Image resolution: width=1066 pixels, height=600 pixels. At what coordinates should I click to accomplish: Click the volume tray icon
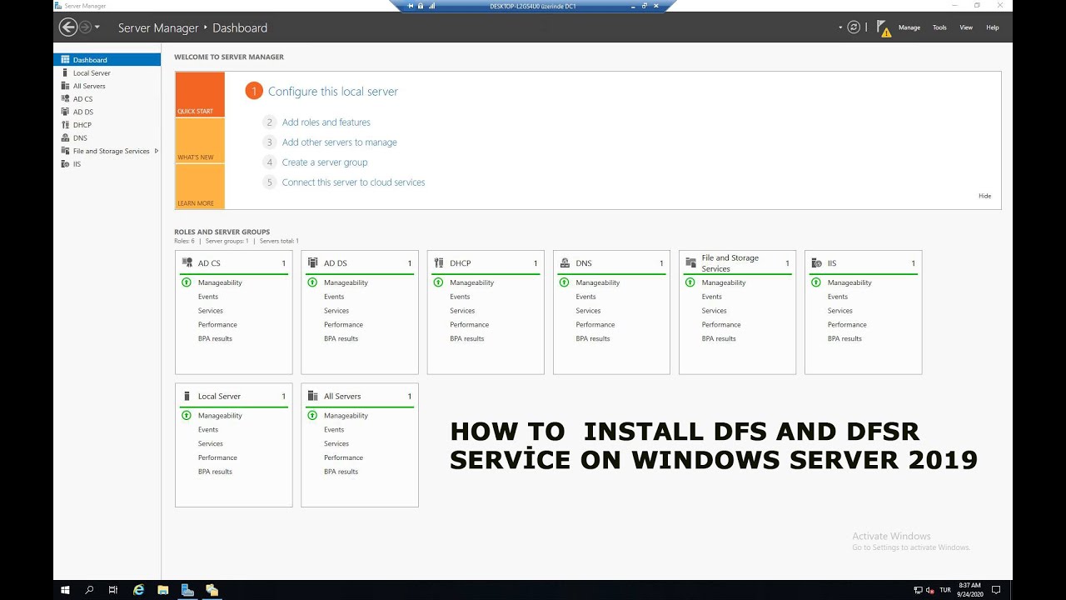(x=929, y=590)
